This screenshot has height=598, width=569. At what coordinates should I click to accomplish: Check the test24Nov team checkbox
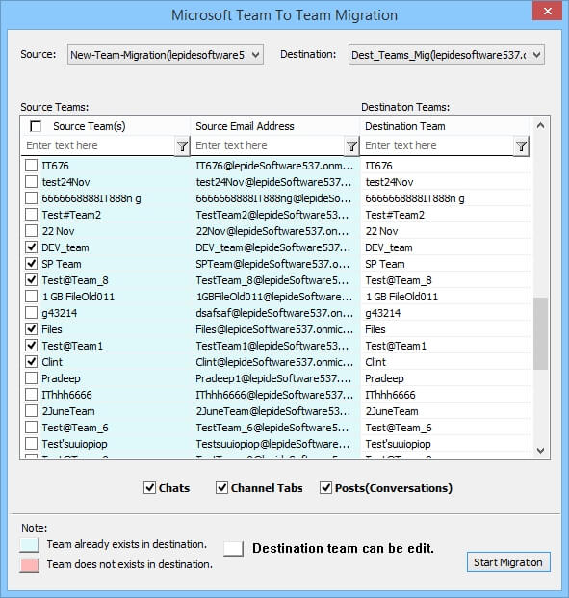tap(31, 182)
